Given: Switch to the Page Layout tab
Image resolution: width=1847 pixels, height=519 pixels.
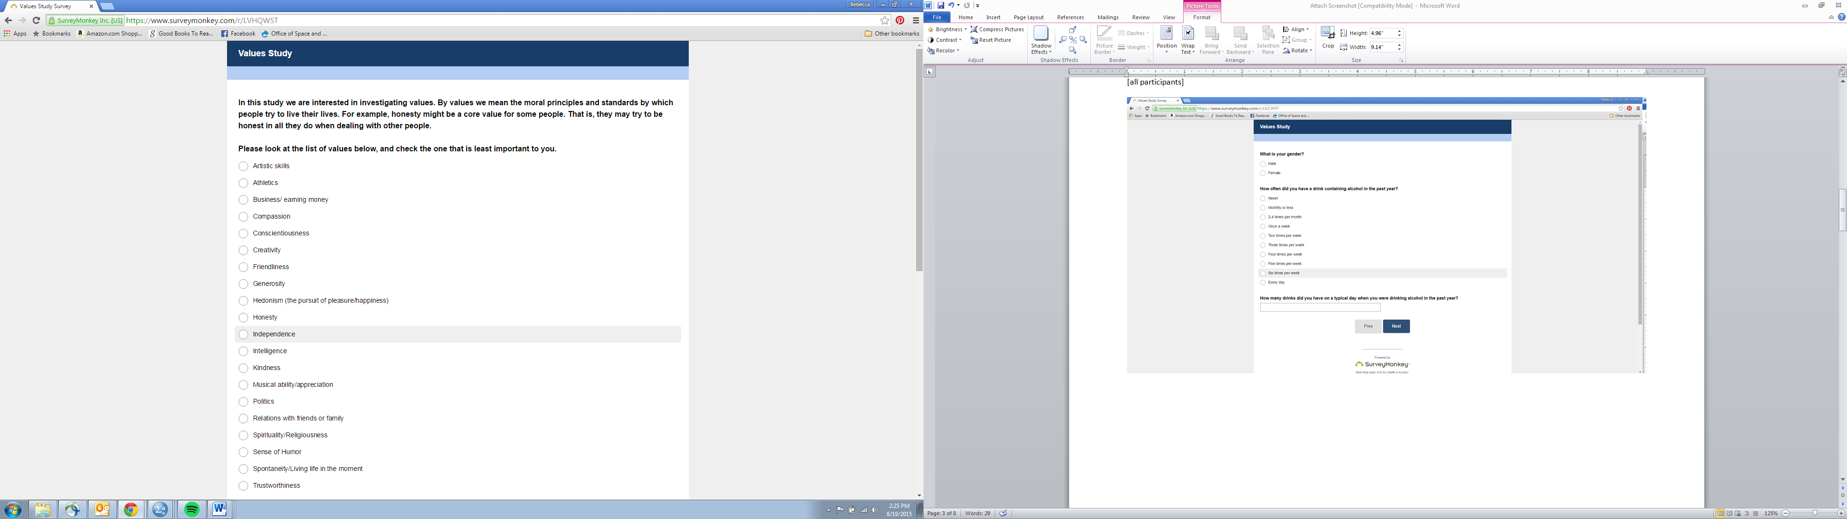Looking at the screenshot, I should pyautogui.click(x=1028, y=17).
